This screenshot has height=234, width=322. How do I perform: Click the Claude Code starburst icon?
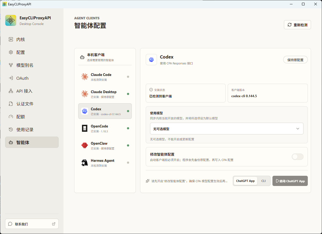(85, 77)
